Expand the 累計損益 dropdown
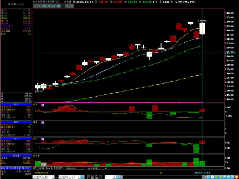Screen dimensions: 239x179 point(84,168)
